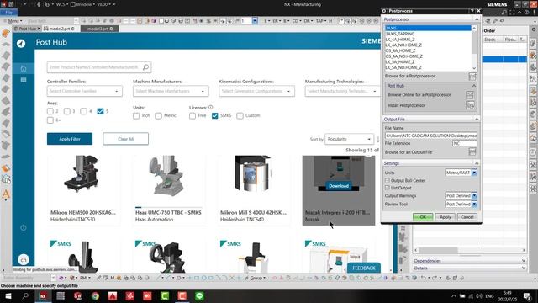
Task: Check the 3 axes checkbox
Action: coord(67,111)
